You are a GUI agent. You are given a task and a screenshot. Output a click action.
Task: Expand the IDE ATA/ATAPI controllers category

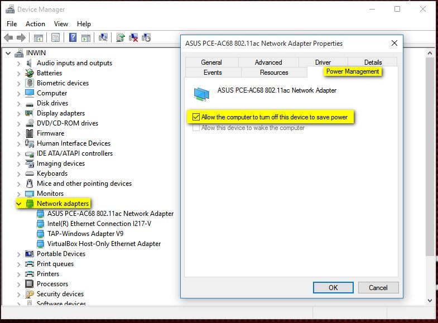(19, 154)
